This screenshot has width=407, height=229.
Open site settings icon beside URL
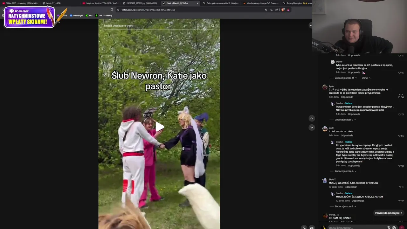tap(118, 10)
